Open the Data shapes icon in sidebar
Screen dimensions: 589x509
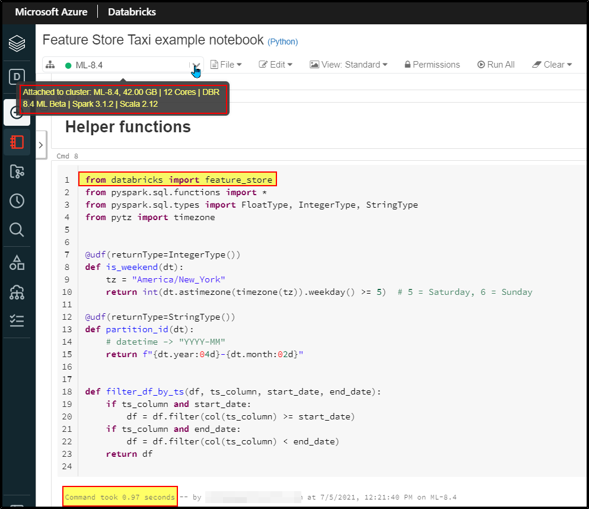pyautogui.click(x=17, y=263)
